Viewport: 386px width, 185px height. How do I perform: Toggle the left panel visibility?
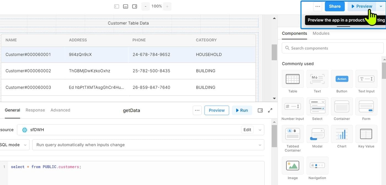(117, 6)
